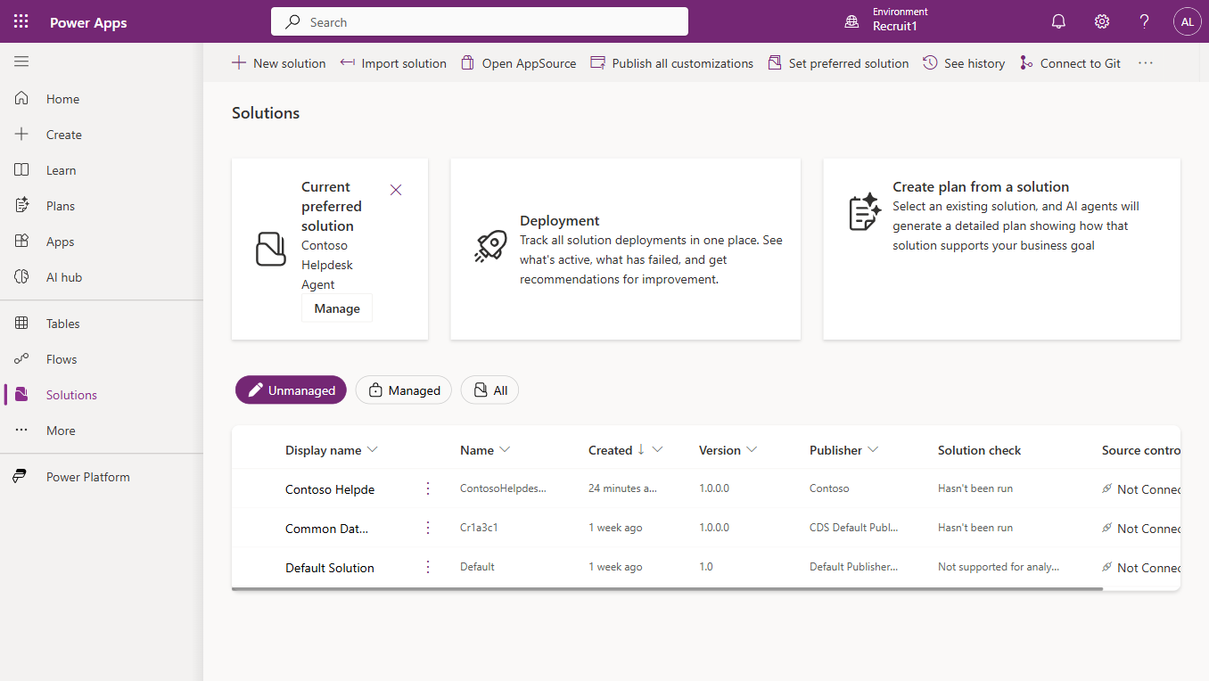Click the Deployment rocket icon
1209x681 pixels.
pyautogui.click(x=490, y=247)
